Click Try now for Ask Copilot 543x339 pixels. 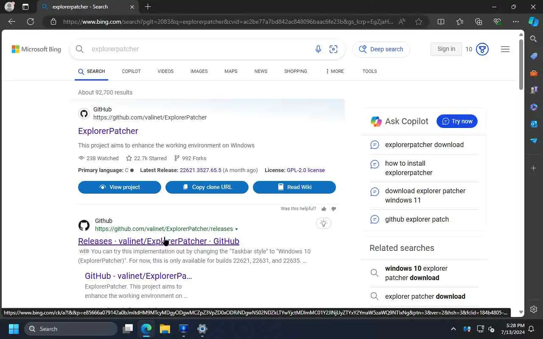click(x=457, y=121)
